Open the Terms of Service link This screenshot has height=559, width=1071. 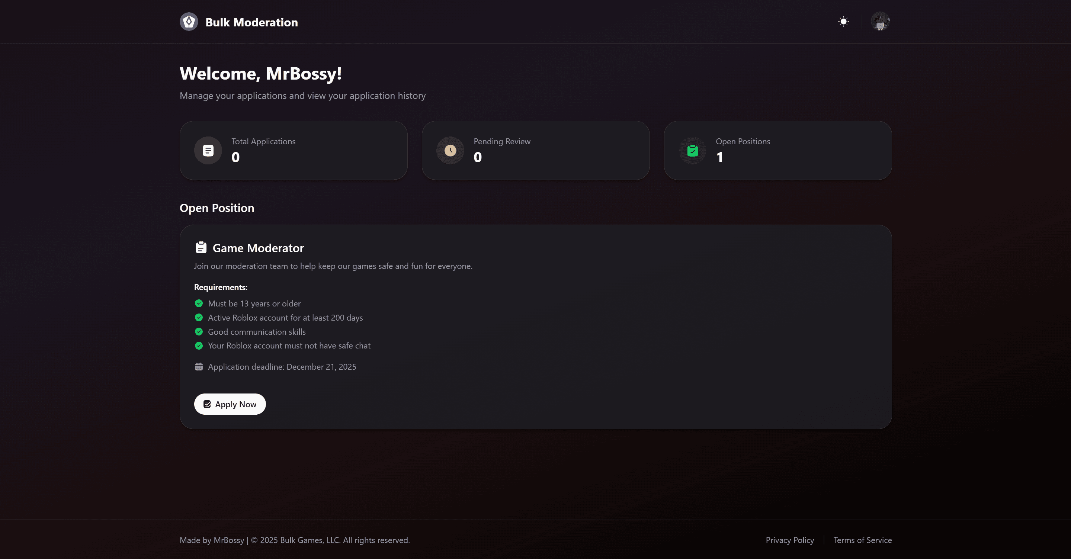(x=862, y=540)
